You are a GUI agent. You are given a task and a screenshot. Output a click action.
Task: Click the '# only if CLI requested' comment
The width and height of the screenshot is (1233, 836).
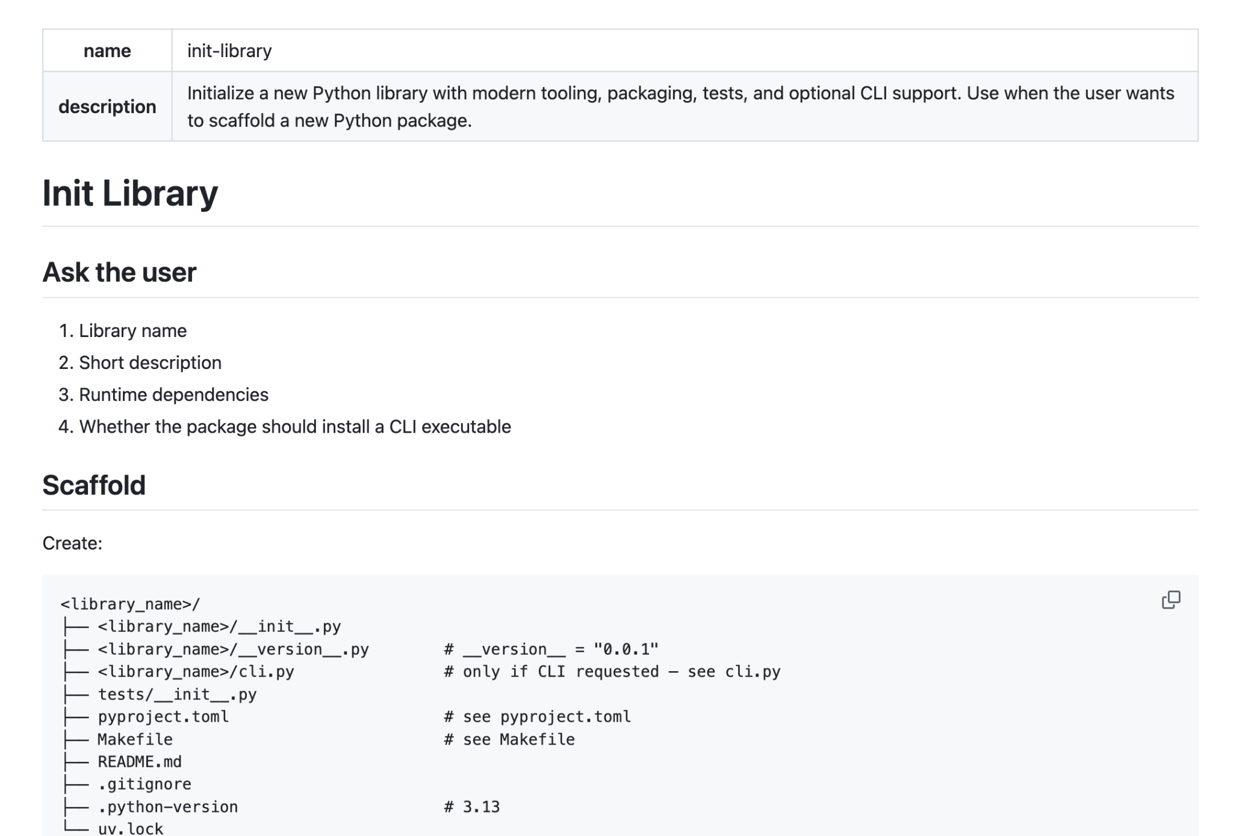pos(612,671)
